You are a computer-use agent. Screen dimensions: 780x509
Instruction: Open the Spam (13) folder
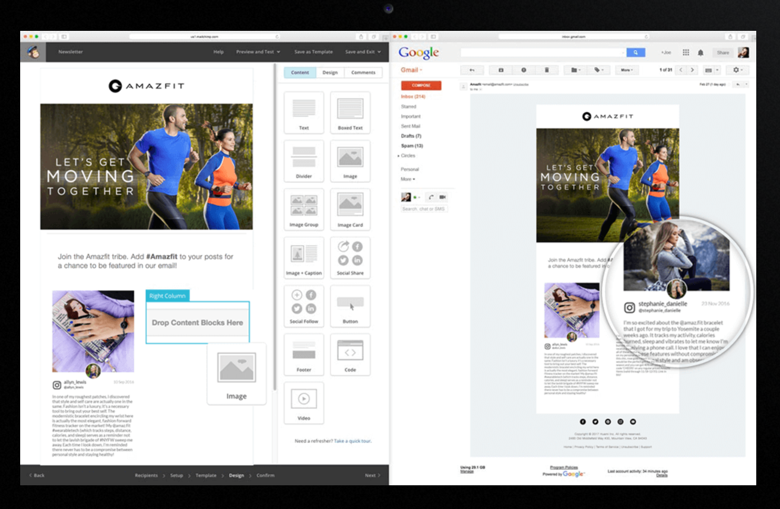(x=412, y=145)
